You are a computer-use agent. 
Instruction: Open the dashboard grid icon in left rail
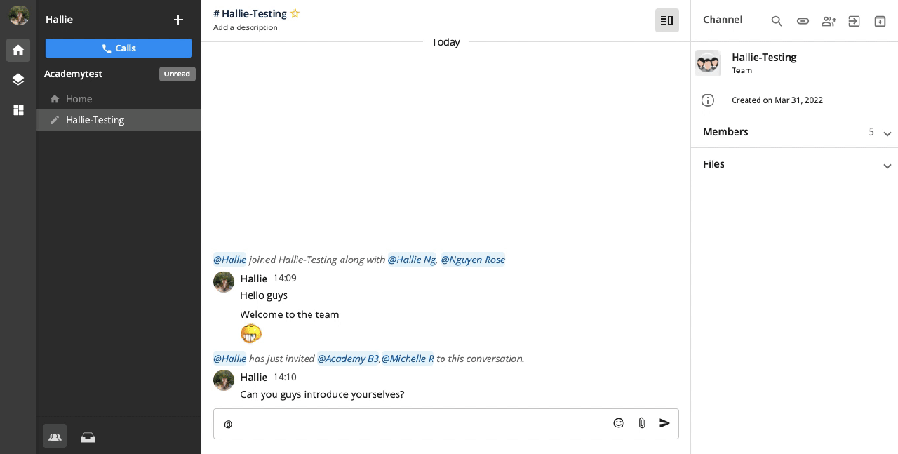click(x=18, y=110)
